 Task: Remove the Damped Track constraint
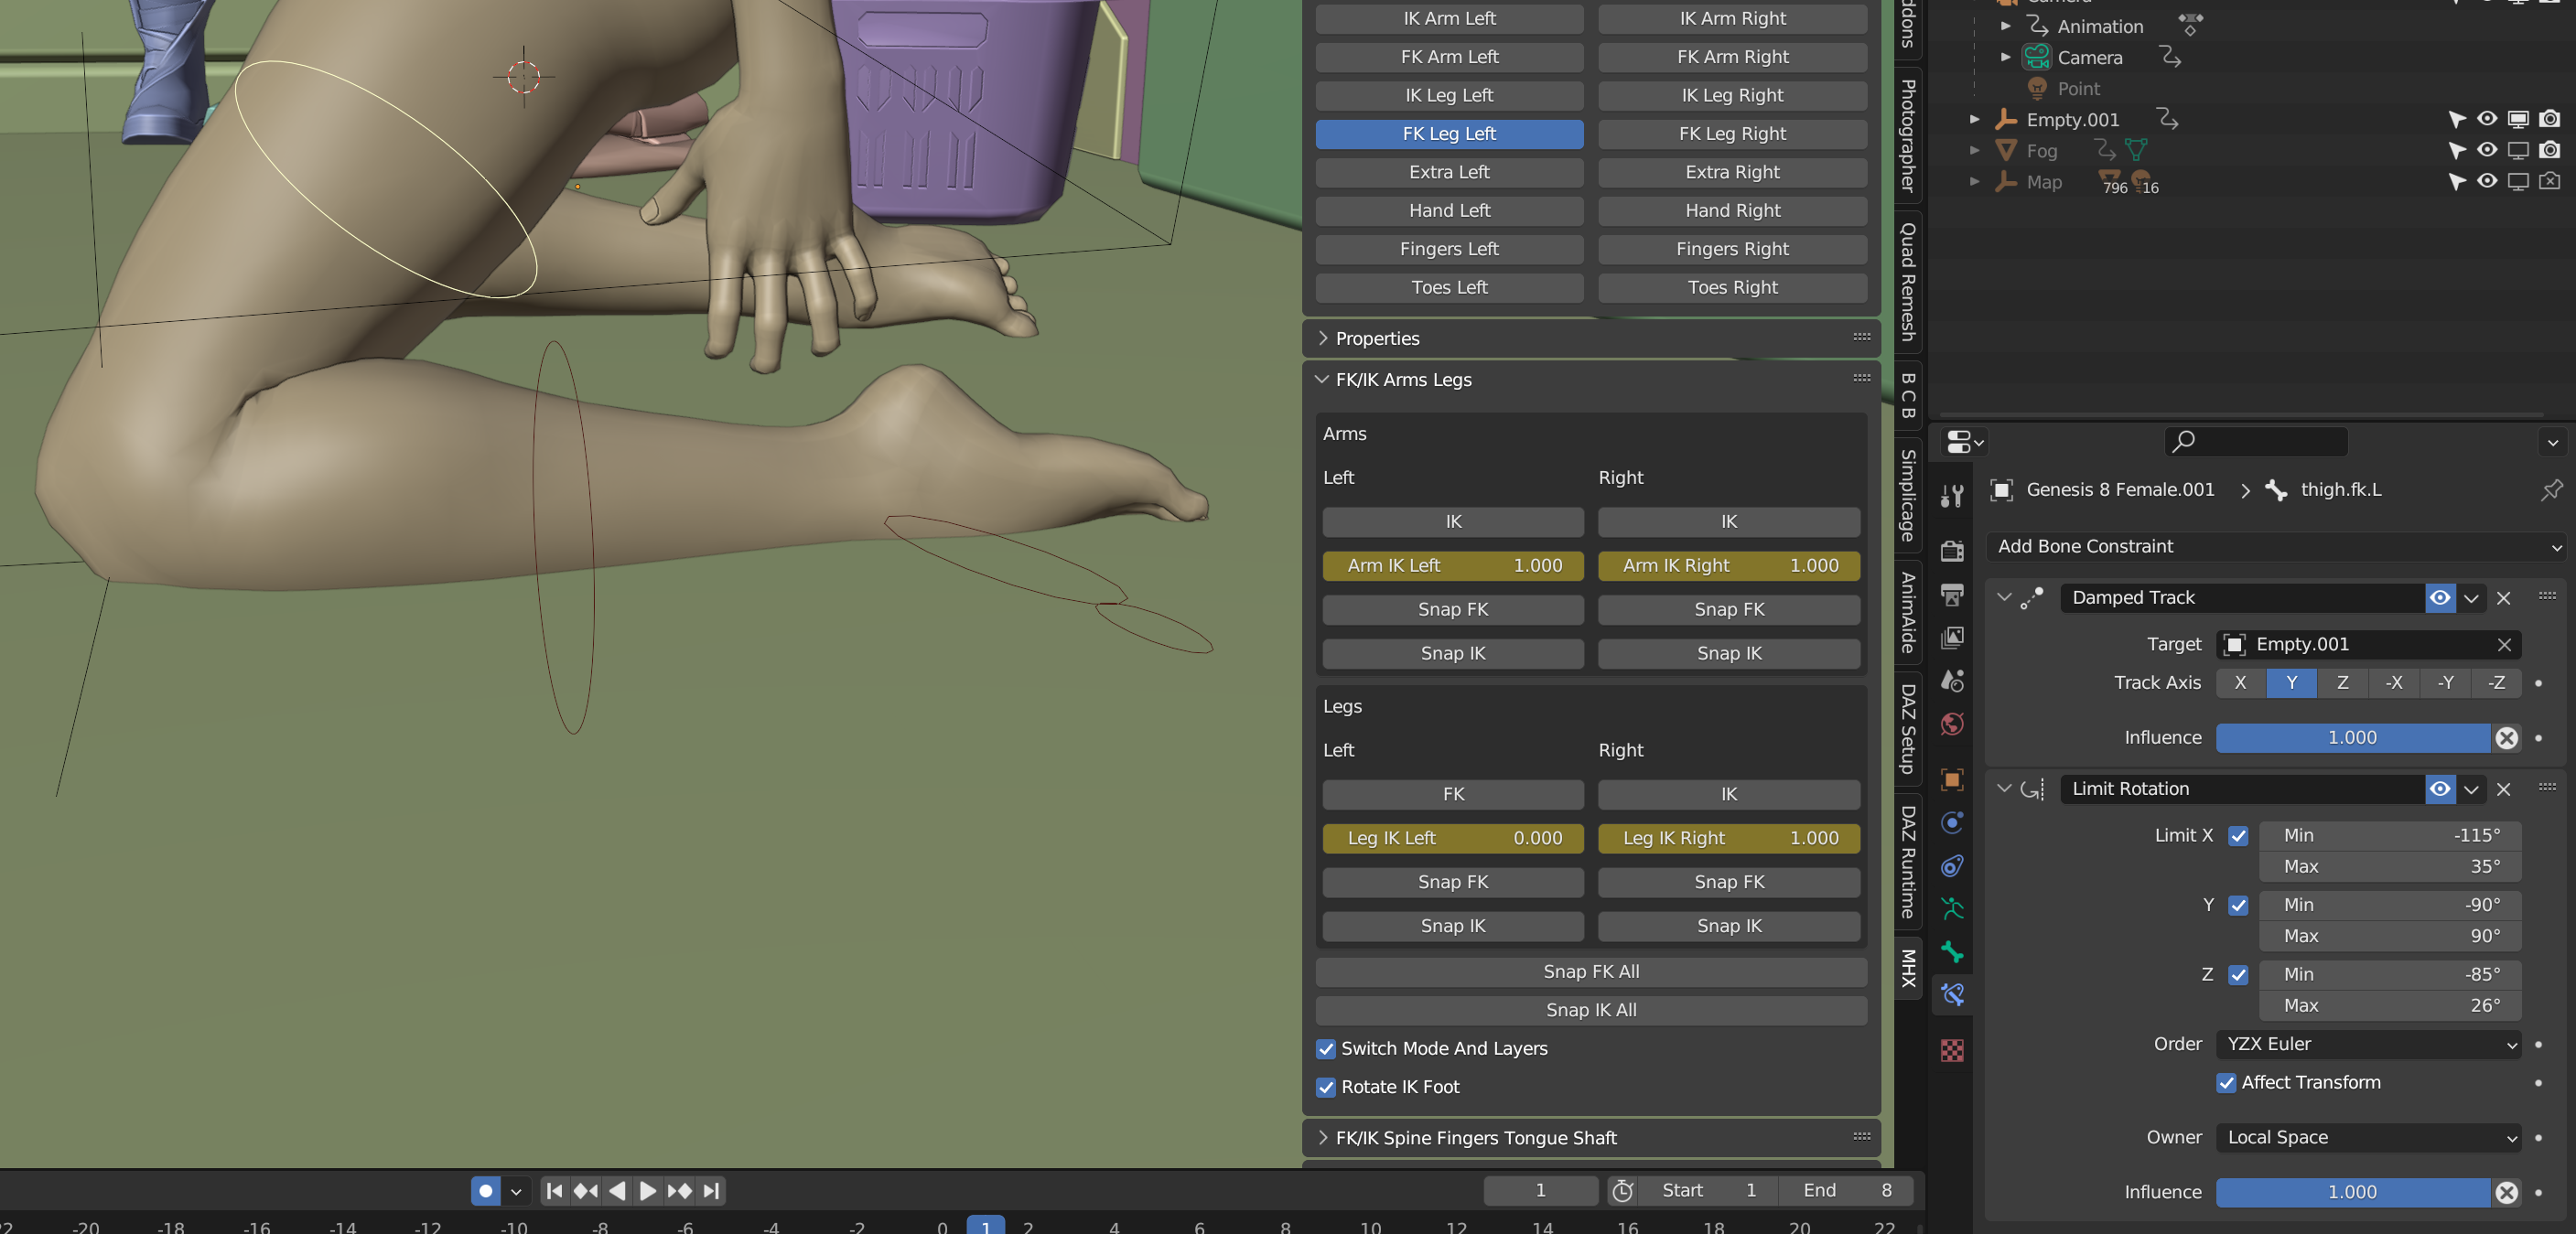point(2503,598)
